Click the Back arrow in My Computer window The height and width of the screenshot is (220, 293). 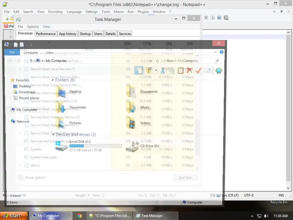click(x=10, y=61)
